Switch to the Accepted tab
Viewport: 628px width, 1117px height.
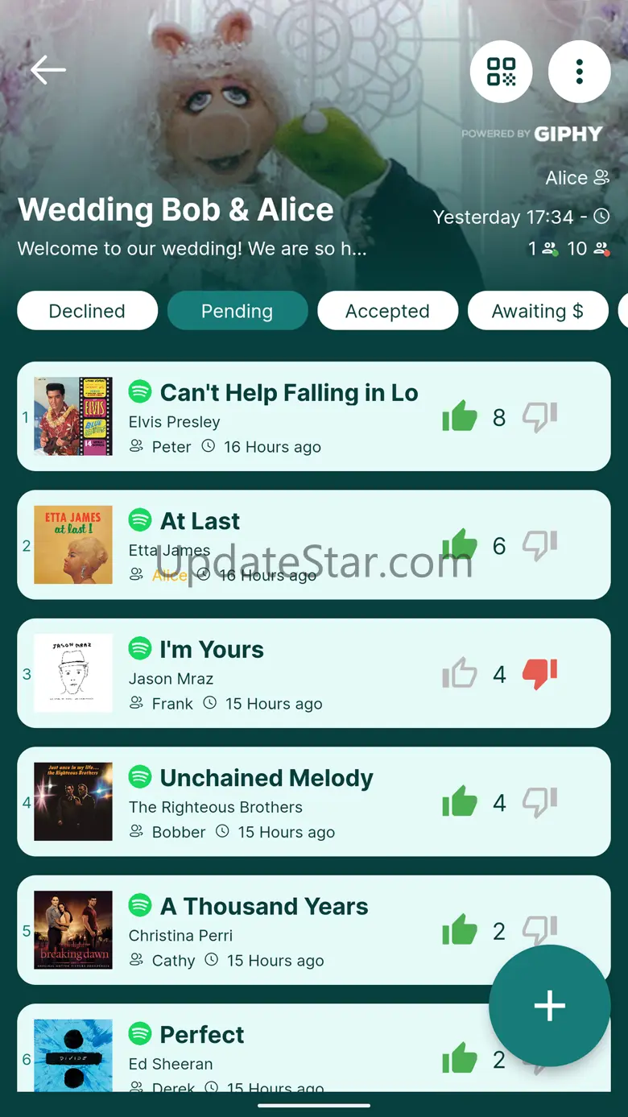387,311
